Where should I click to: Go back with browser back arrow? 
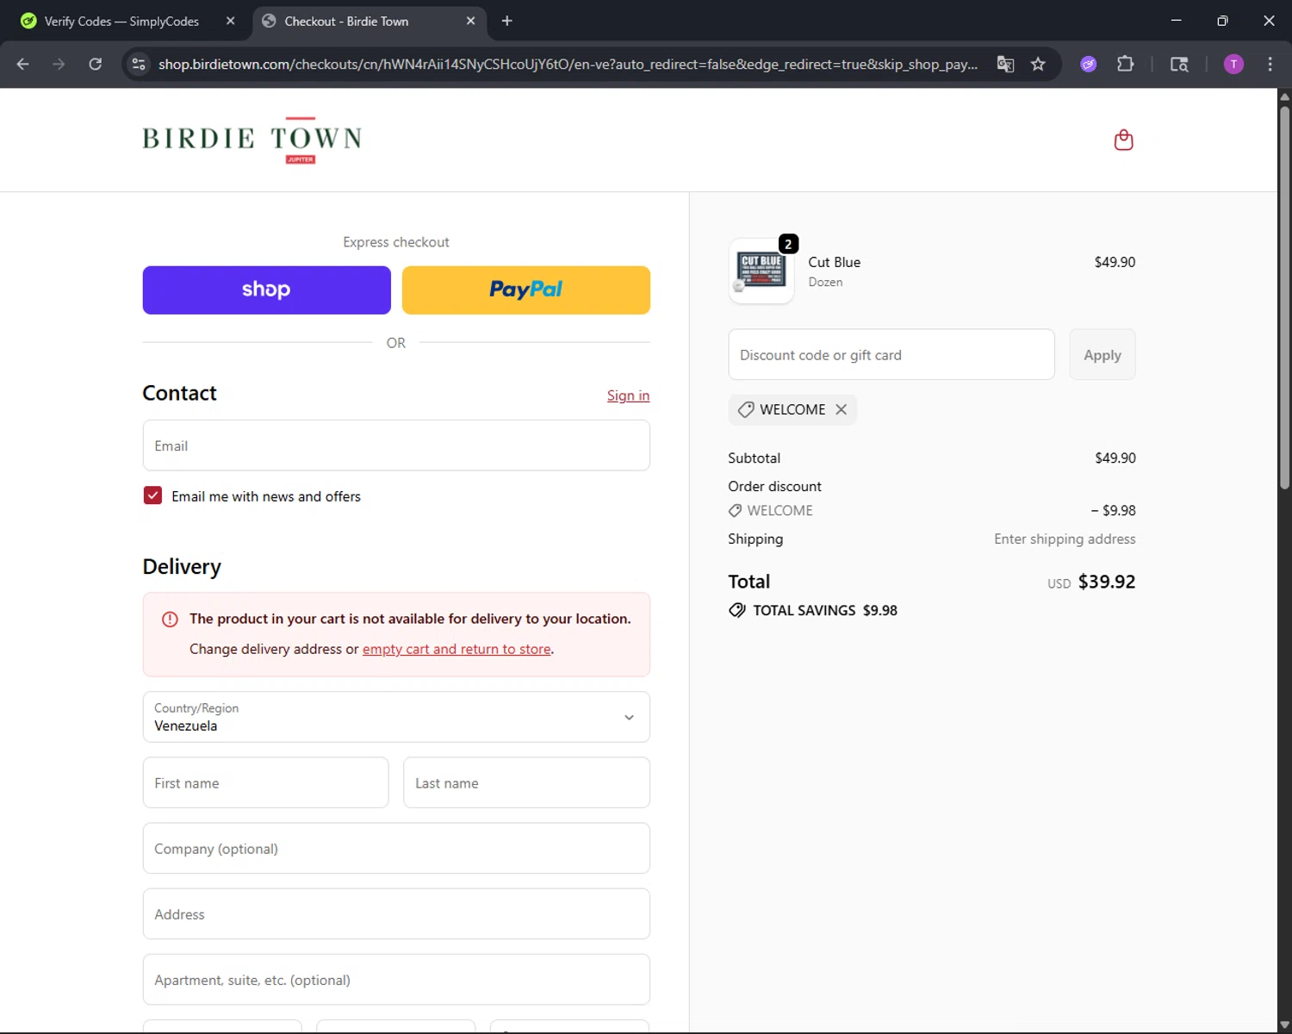click(23, 64)
